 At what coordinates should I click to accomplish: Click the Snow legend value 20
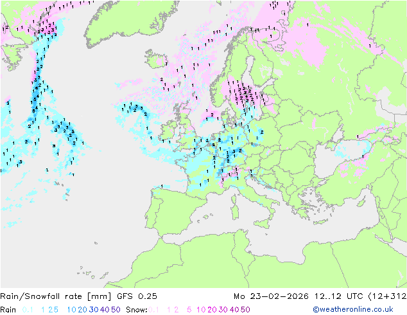click(212, 310)
